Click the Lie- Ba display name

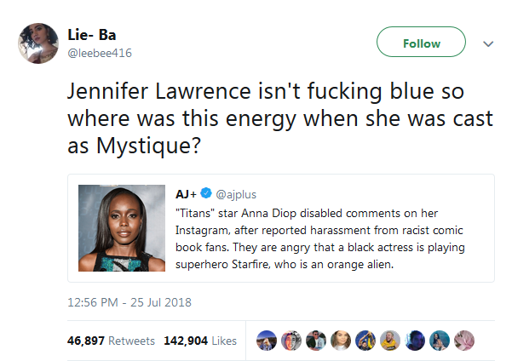coord(91,35)
